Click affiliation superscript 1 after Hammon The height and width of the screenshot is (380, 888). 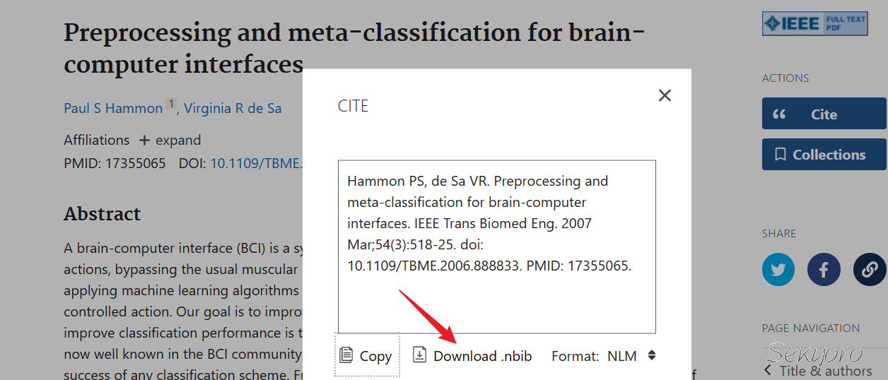coord(171,104)
